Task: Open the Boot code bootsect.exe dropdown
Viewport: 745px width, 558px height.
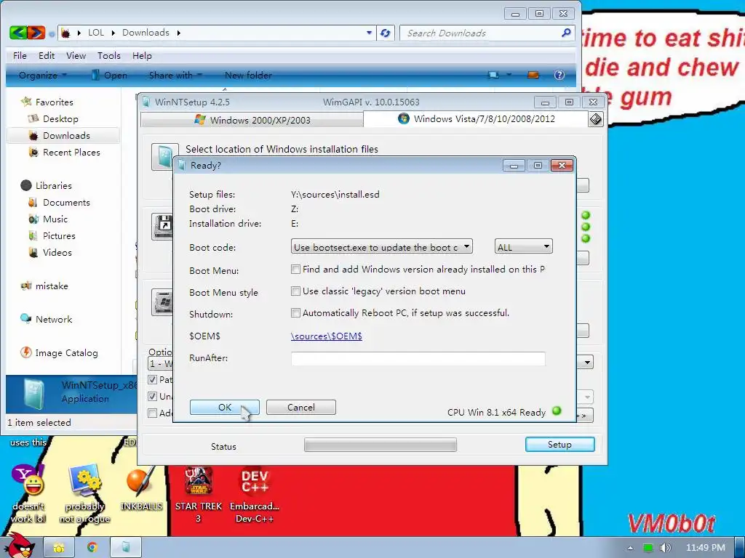Action: point(381,247)
